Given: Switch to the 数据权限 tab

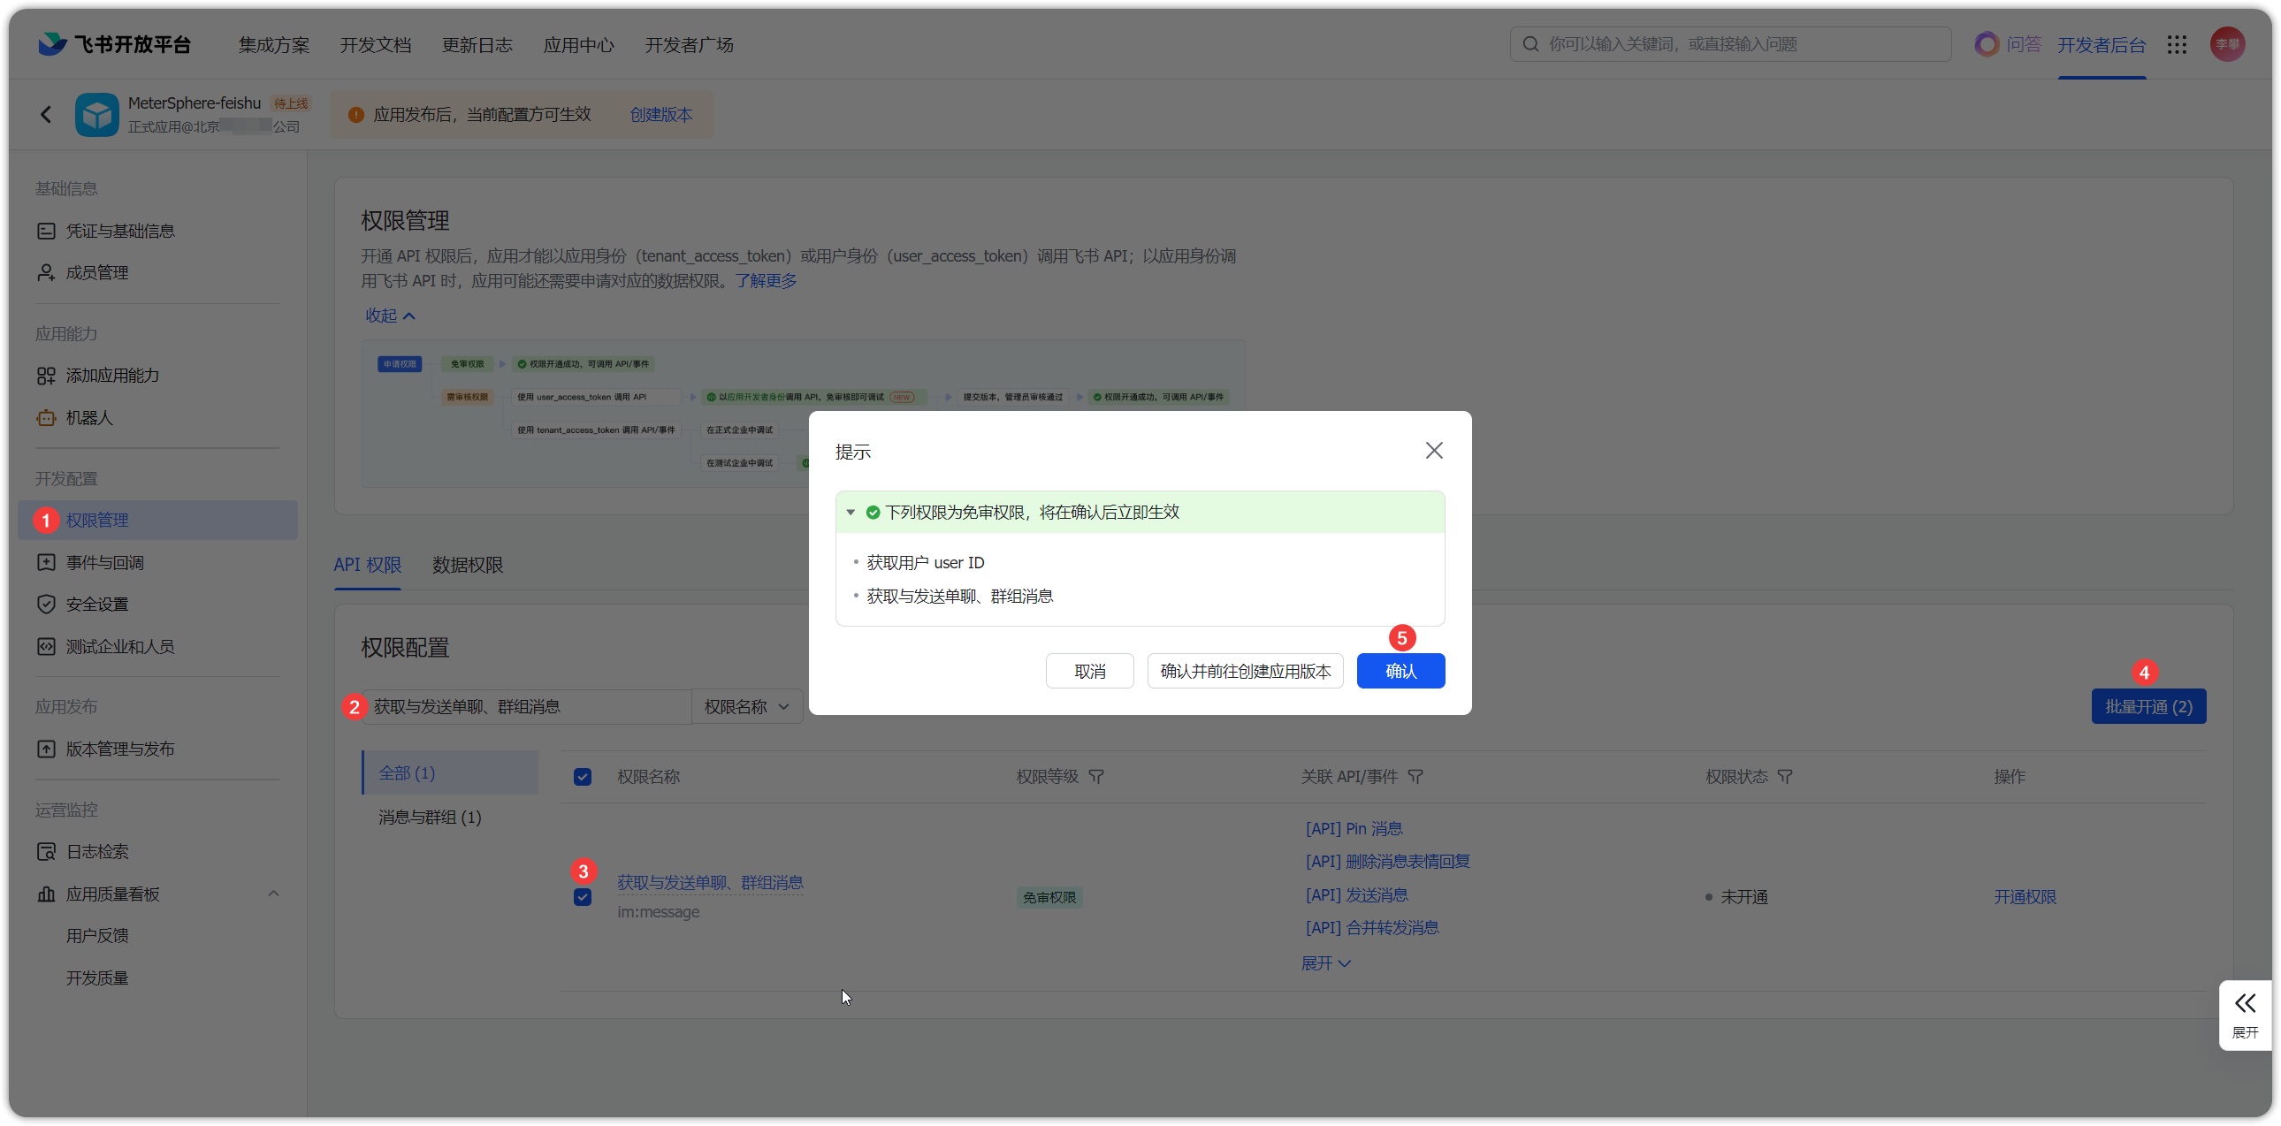Looking at the screenshot, I should pyautogui.click(x=468, y=565).
